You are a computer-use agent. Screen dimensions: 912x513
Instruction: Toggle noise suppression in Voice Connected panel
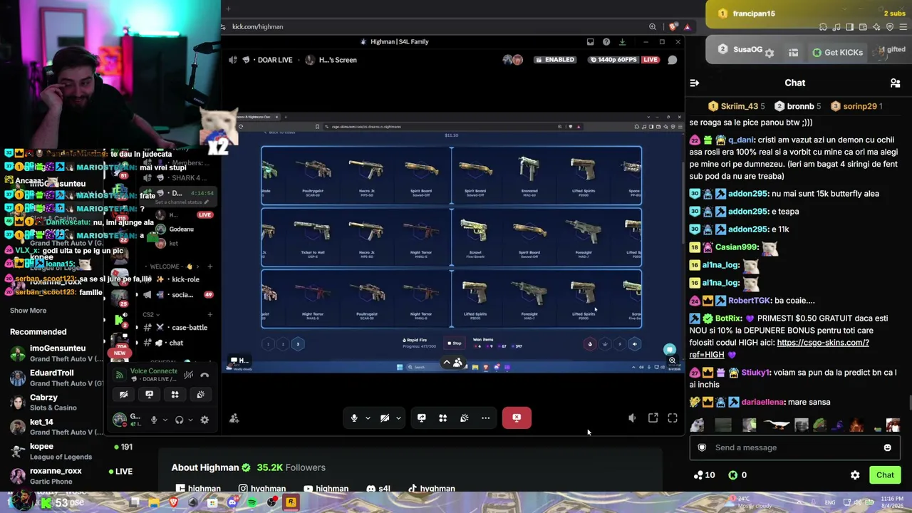click(189, 375)
